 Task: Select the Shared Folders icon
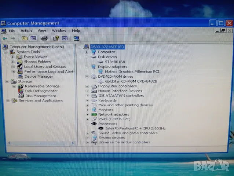pos(19,62)
